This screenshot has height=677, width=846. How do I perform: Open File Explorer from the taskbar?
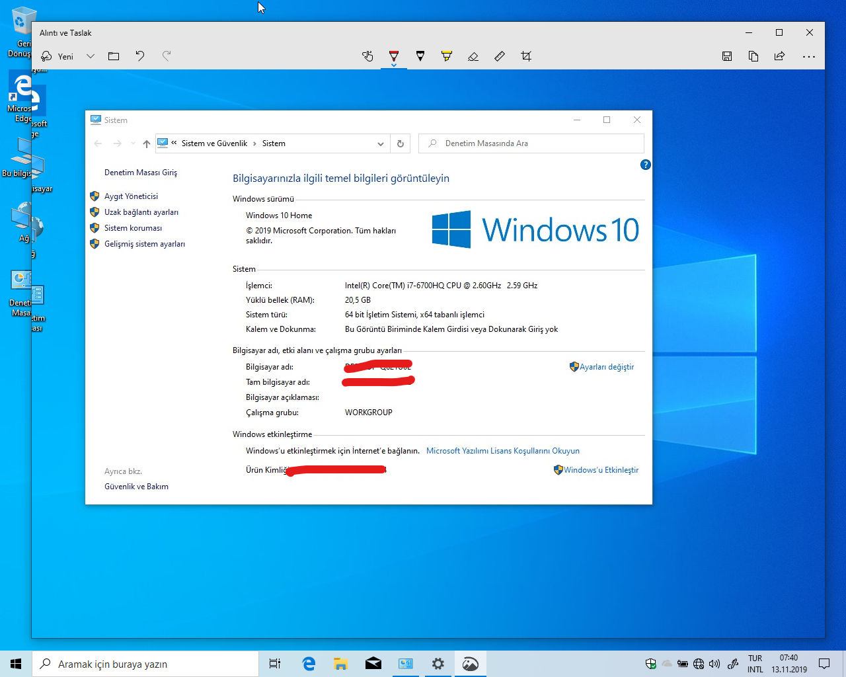point(341,664)
